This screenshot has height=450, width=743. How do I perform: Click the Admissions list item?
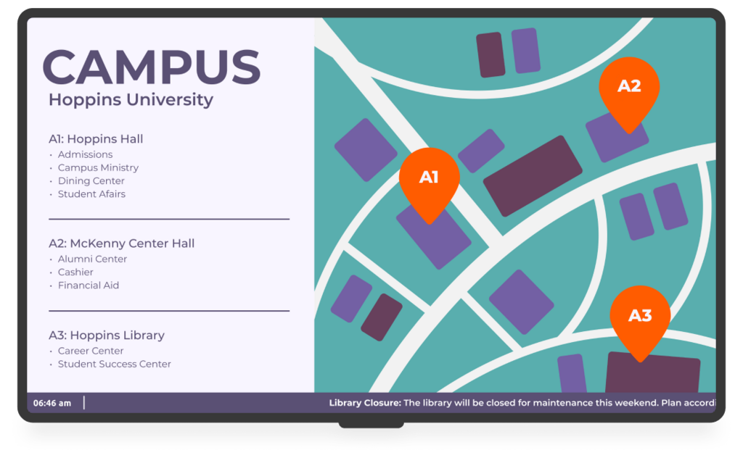tap(85, 154)
